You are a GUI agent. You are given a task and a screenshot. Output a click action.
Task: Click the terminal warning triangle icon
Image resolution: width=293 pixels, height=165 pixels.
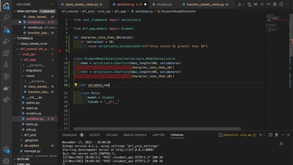coord(281,143)
